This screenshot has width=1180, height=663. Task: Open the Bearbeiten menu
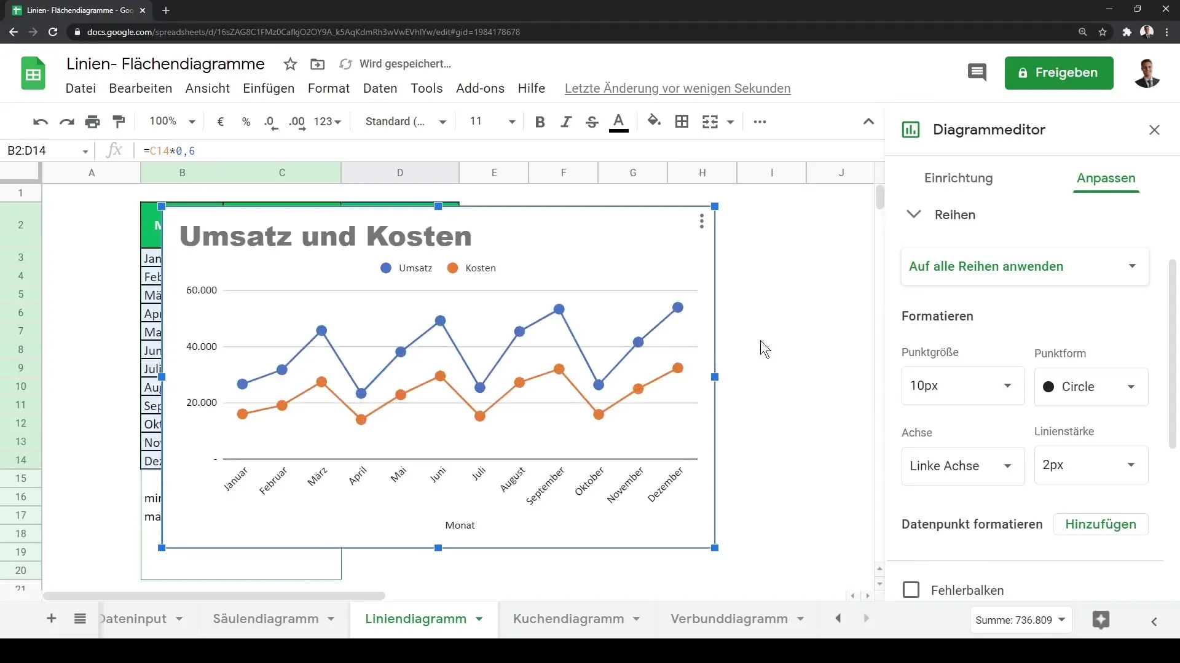[x=141, y=88]
